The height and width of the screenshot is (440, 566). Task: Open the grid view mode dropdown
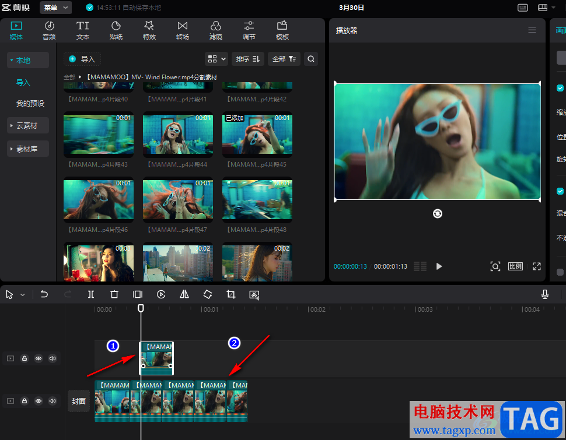click(216, 59)
